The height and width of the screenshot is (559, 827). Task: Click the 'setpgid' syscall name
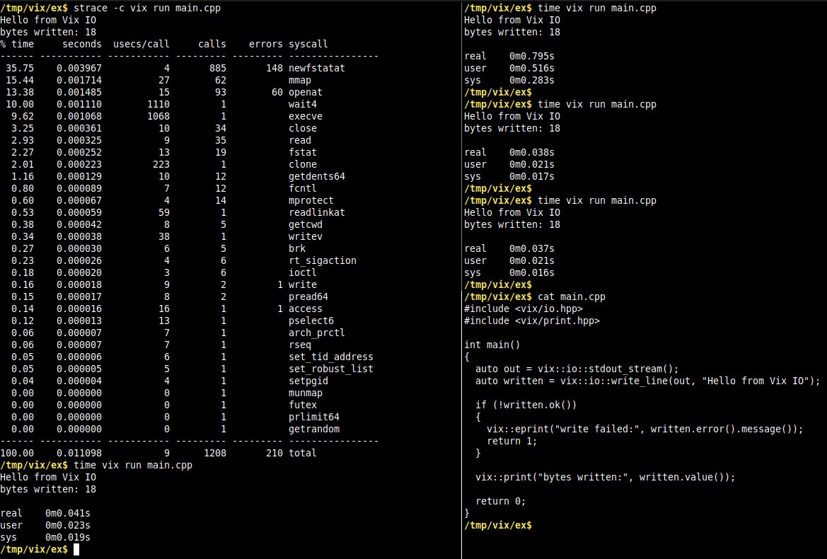pos(308,381)
